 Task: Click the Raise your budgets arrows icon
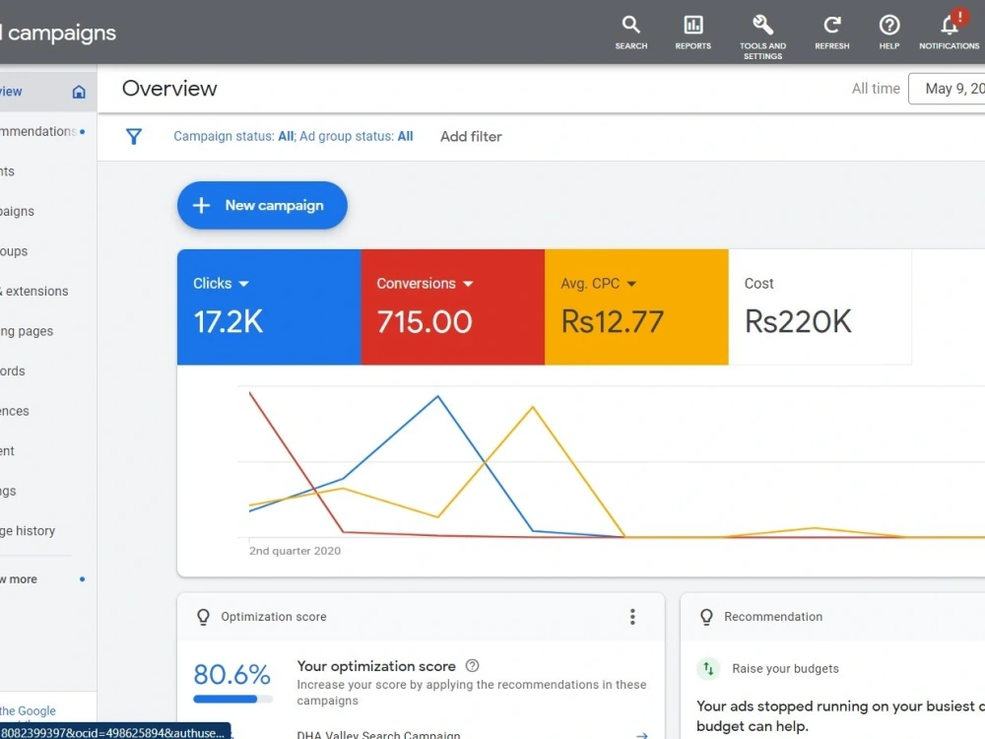coord(708,669)
